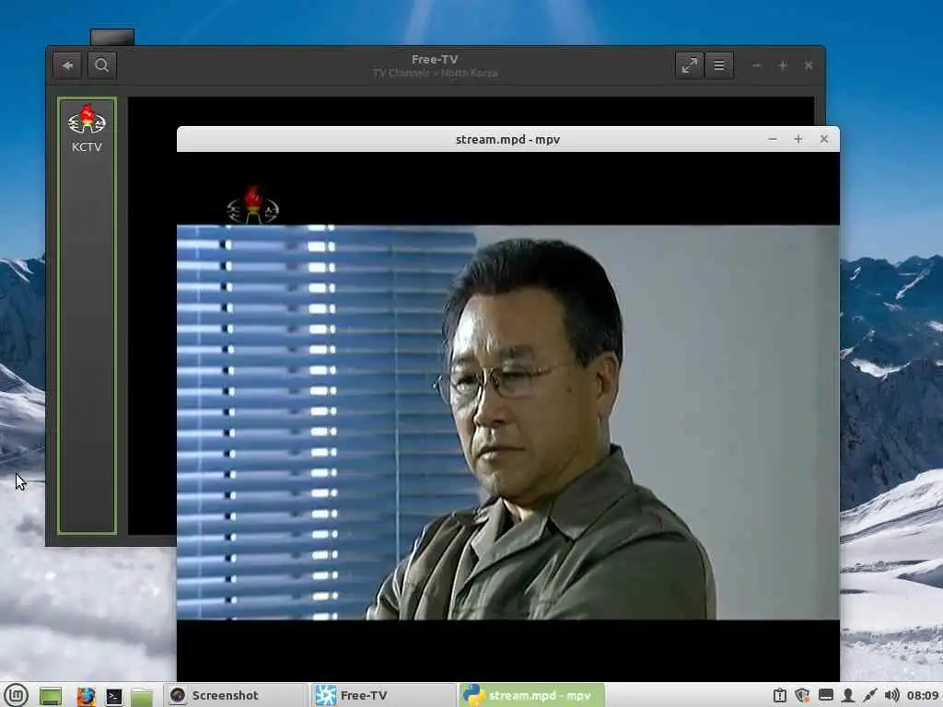Open Free-TV hamburger menu
943x707 pixels.
pos(719,65)
